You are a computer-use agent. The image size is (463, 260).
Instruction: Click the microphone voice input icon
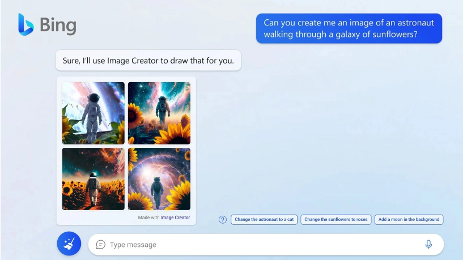tap(428, 244)
